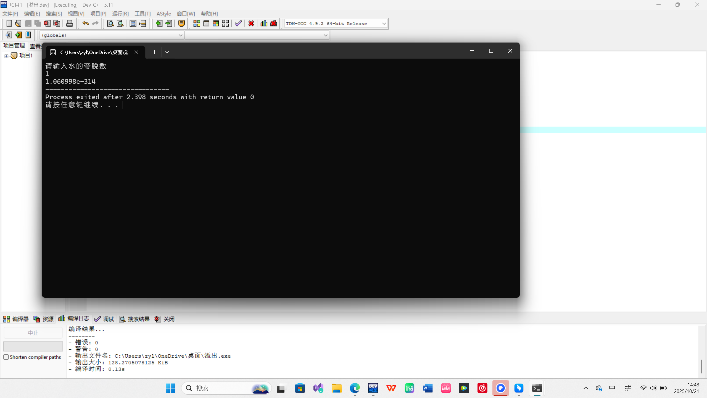Click the Print toolbar icon
The image size is (707, 398).
pos(70,23)
